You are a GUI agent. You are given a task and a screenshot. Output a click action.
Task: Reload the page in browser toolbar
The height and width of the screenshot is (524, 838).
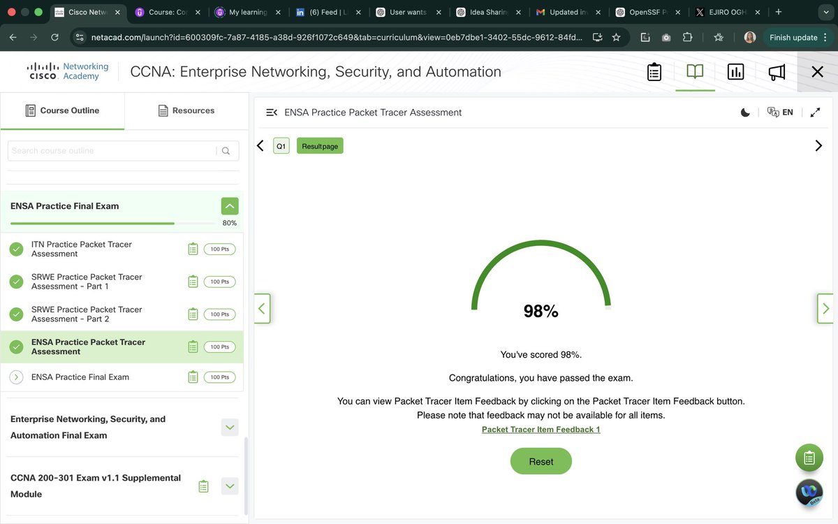pos(54,38)
